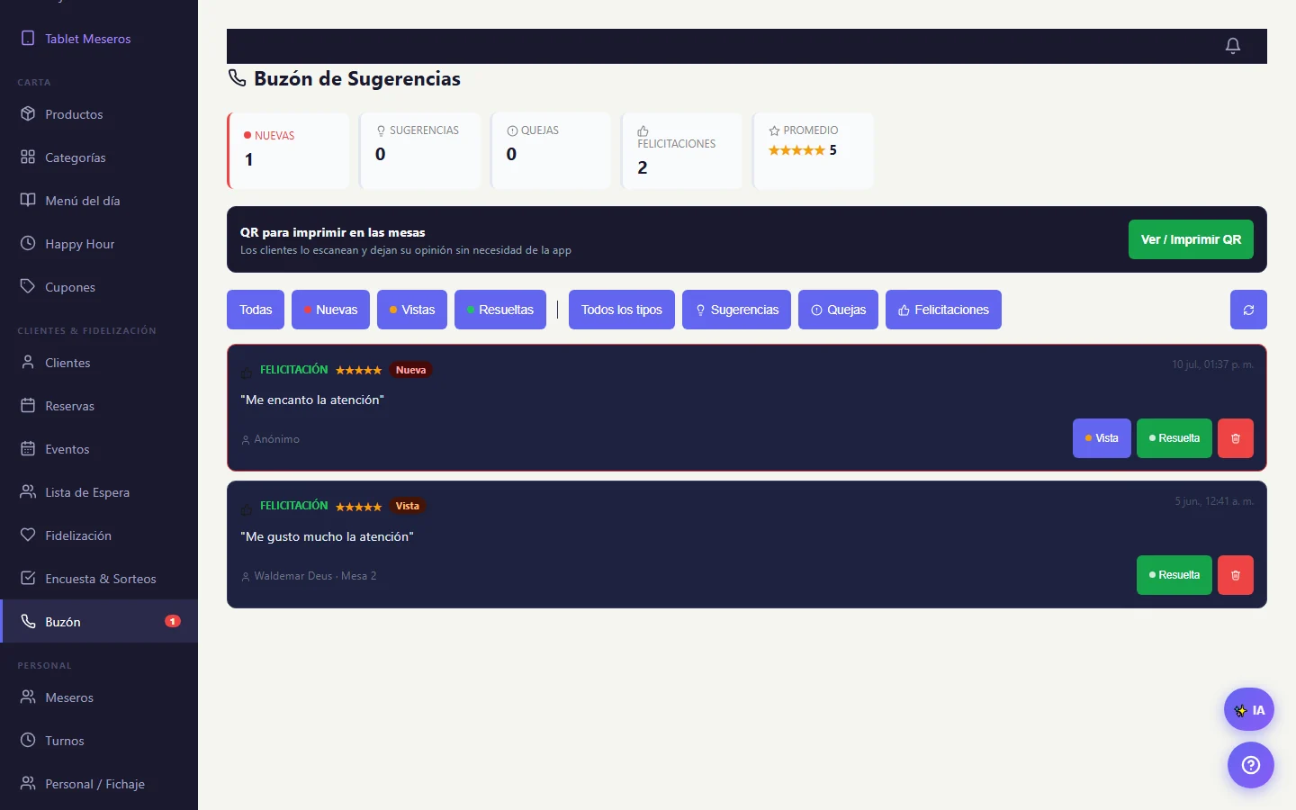Click the "Anónimo" author label
The height and width of the screenshot is (810, 1296).
point(276,439)
